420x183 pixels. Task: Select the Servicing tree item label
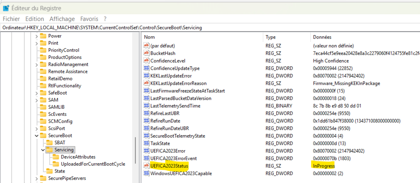tap(64, 150)
